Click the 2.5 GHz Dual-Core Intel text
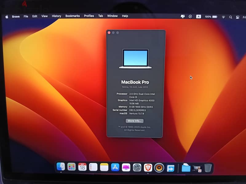Image resolution: width=246 pixels, height=184 pixels. (142, 94)
